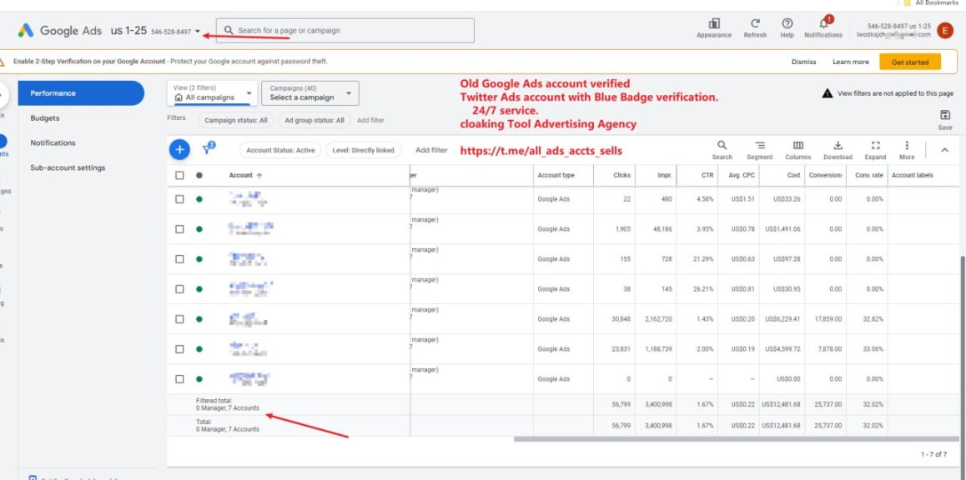Collapse the chart with up chevron
Image resolution: width=966 pixels, height=480 pixels.
pos(944,149)
